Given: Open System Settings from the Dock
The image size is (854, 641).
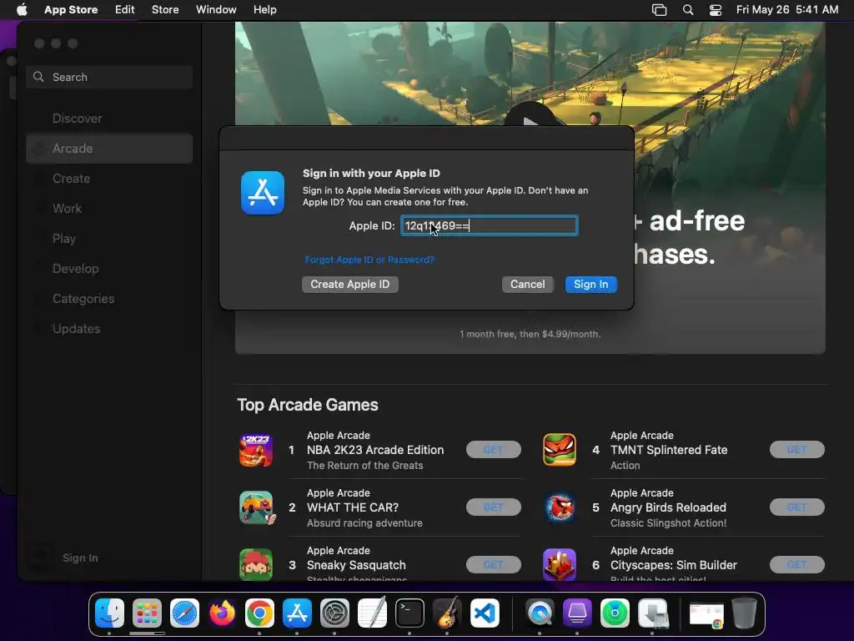Looking at the screenshot, I should (x=334, y=613).
